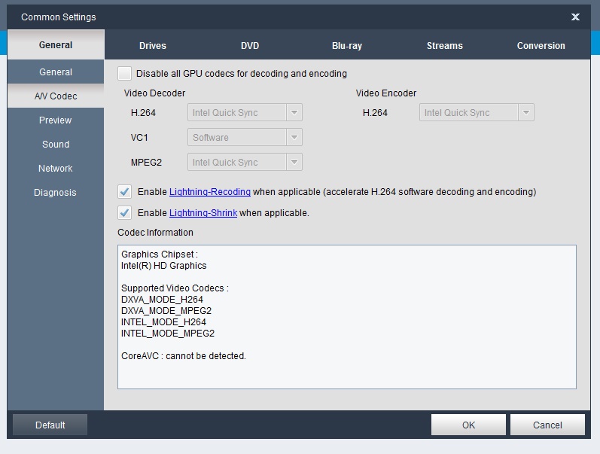This screenshot has width=600, height=454.
Task: Click the Video Encoder heading
Action: pos(386,93)
